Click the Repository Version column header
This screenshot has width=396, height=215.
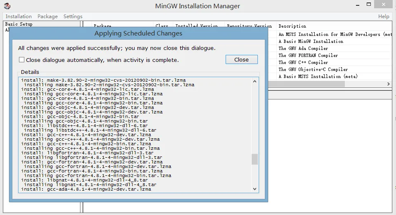coord(249,26)
